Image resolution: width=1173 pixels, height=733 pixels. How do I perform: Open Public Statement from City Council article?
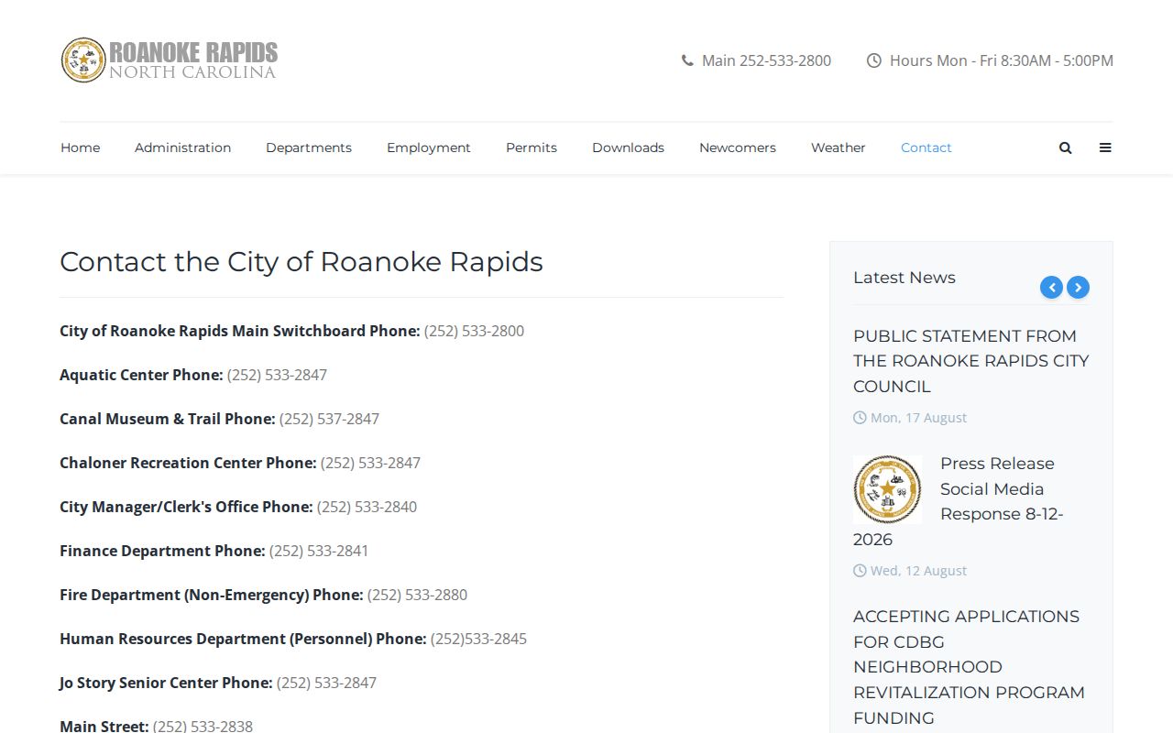point(970,361)
